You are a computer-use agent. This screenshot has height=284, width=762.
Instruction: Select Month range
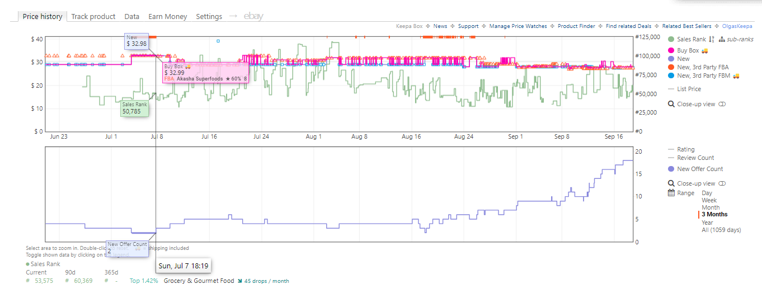point(711,207)
